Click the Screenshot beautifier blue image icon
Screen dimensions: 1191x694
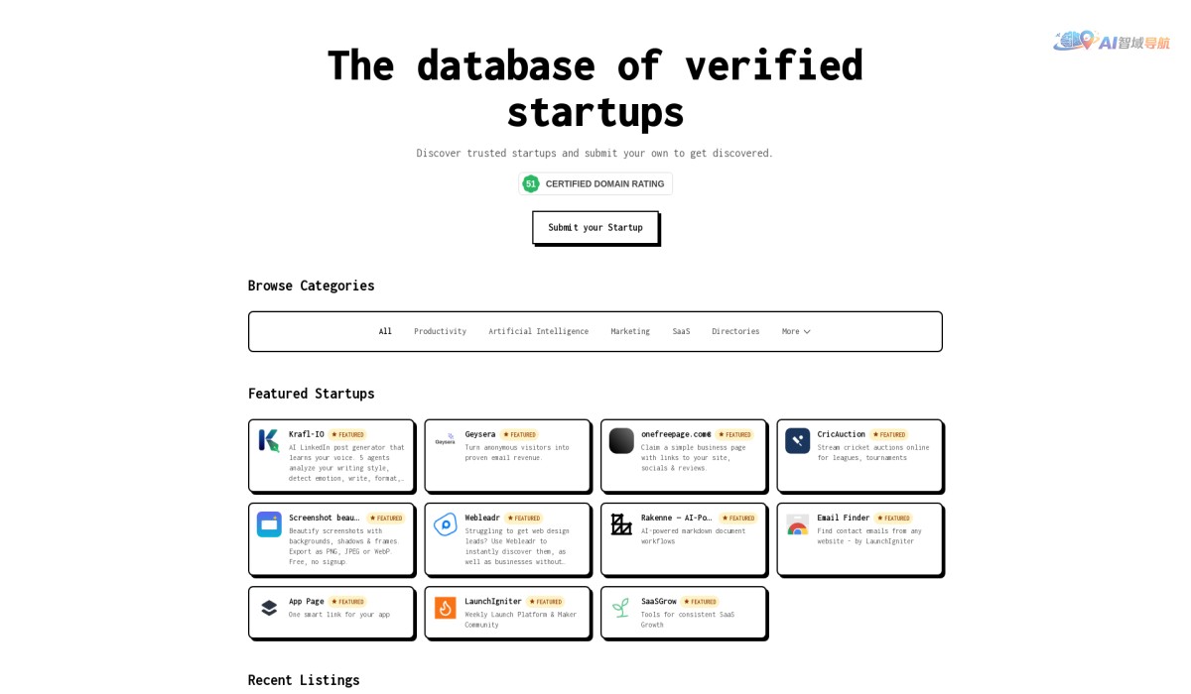point(268,523)
